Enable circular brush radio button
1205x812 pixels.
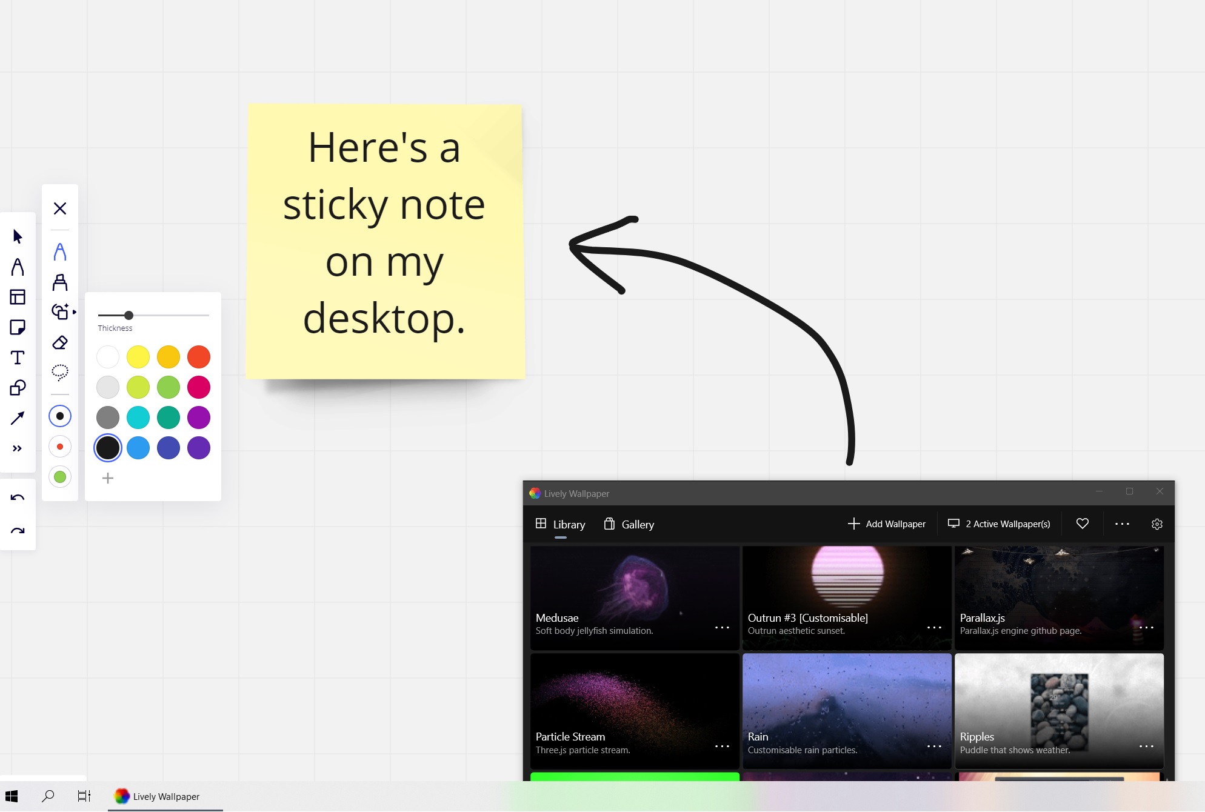[59, 415]
